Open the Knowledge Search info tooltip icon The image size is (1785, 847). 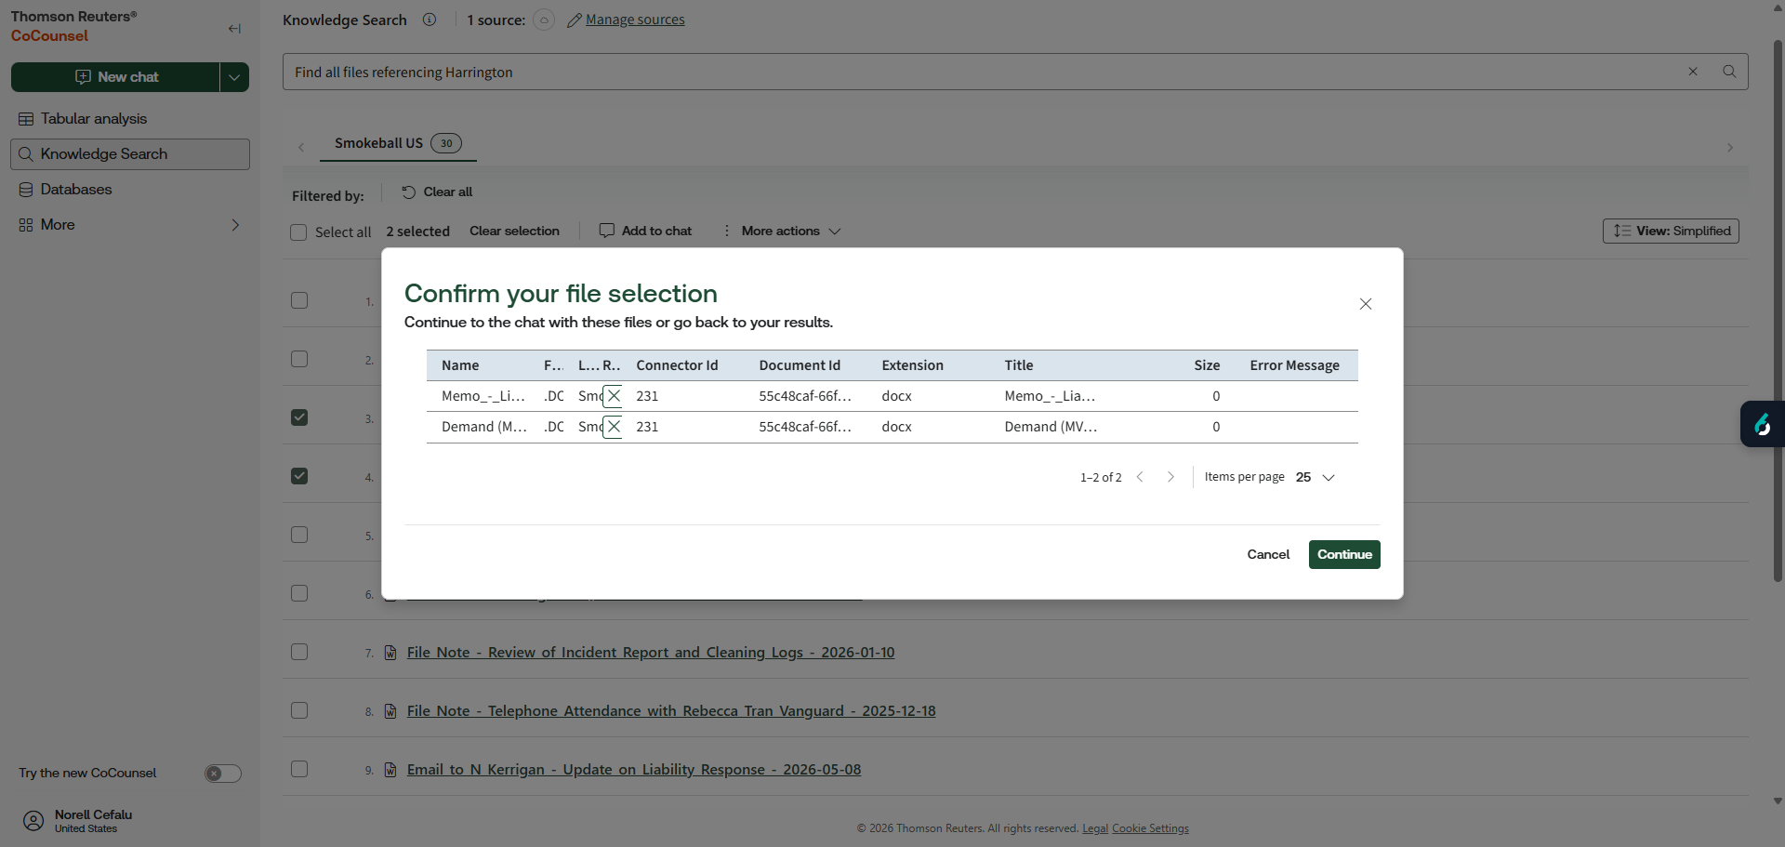coord(430,20)
